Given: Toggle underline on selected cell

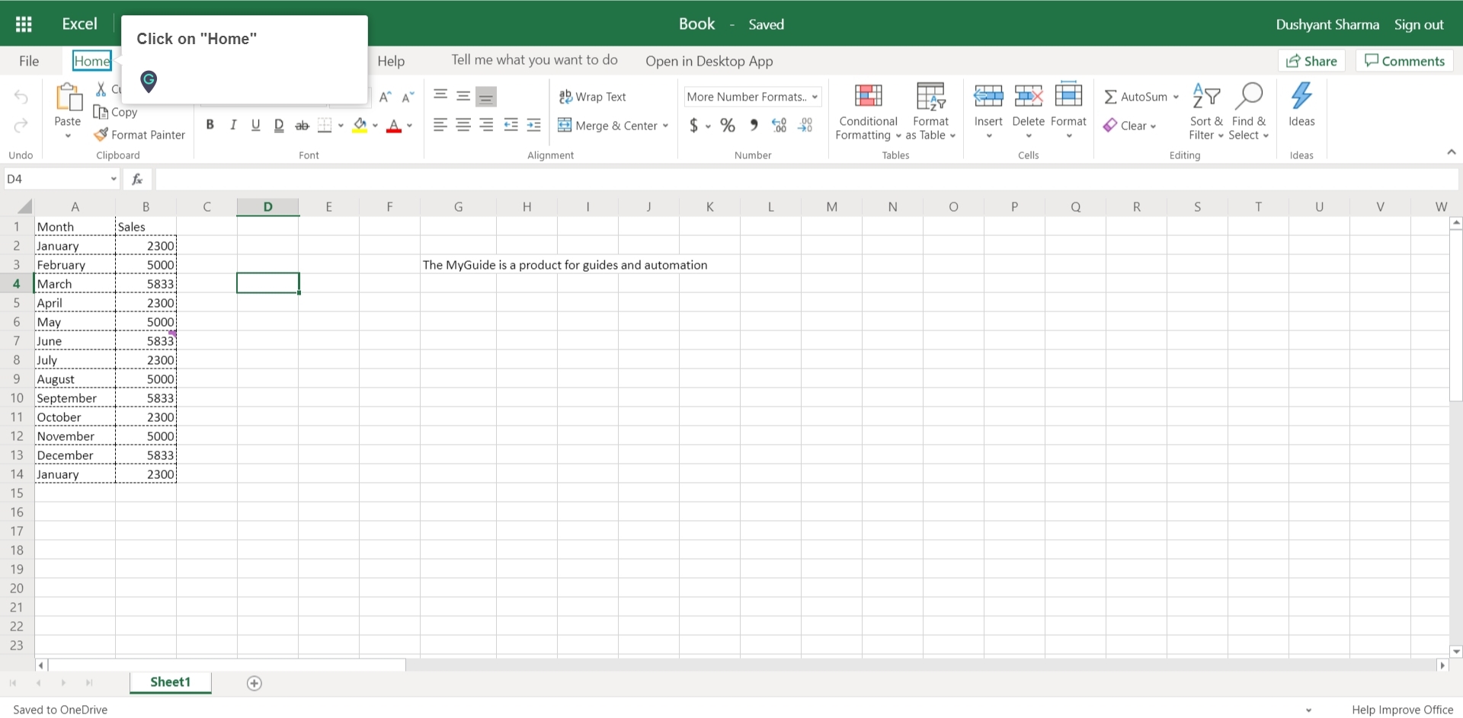Looking at the screenshot, I should (255, 125).
